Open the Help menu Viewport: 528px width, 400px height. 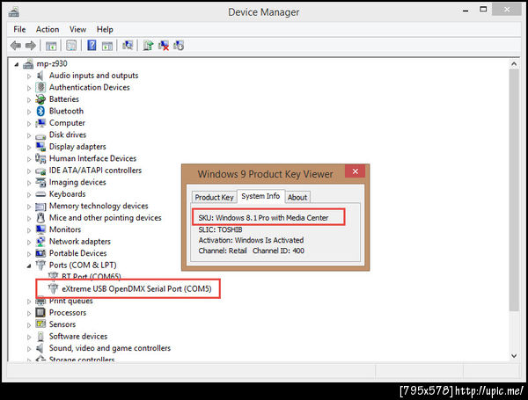(x=105, y=30)
